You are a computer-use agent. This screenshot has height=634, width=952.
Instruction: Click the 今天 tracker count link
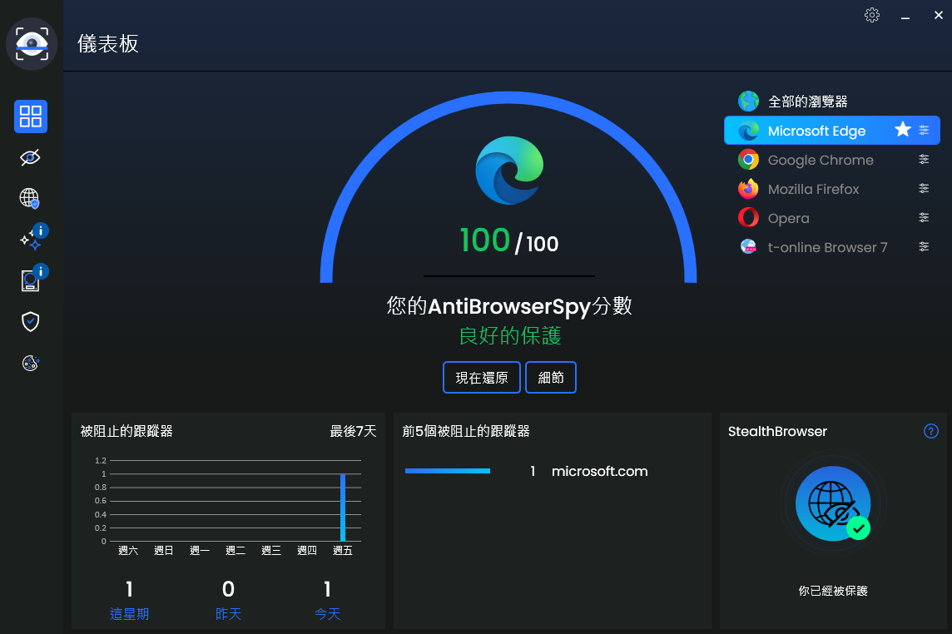(327, 614)
